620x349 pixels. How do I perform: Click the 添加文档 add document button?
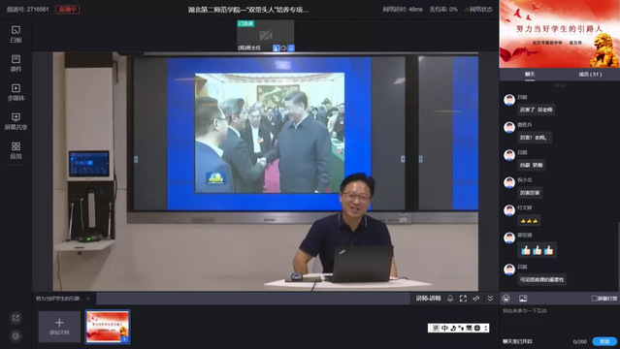tap(59, 327)
